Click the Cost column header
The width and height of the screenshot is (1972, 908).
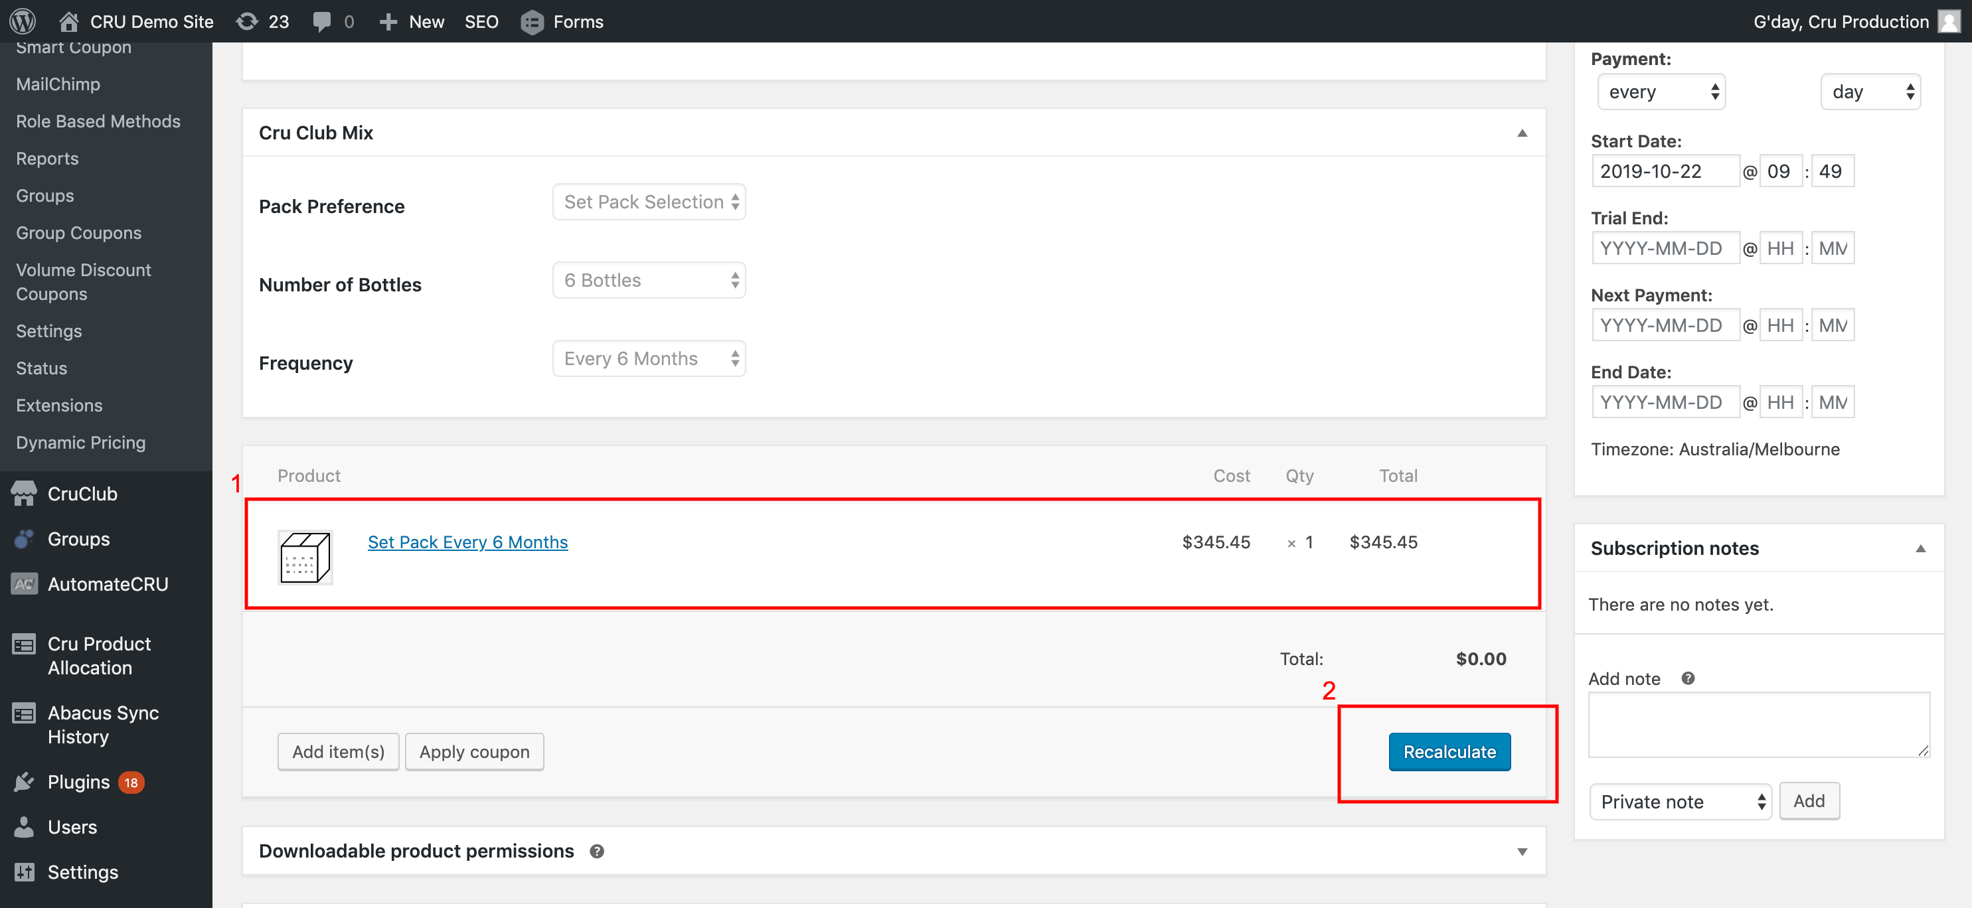[x=1231, y=476]
